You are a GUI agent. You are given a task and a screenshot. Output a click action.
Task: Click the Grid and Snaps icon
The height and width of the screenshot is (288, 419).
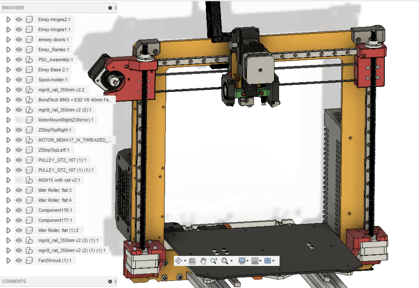pos(255,261)
